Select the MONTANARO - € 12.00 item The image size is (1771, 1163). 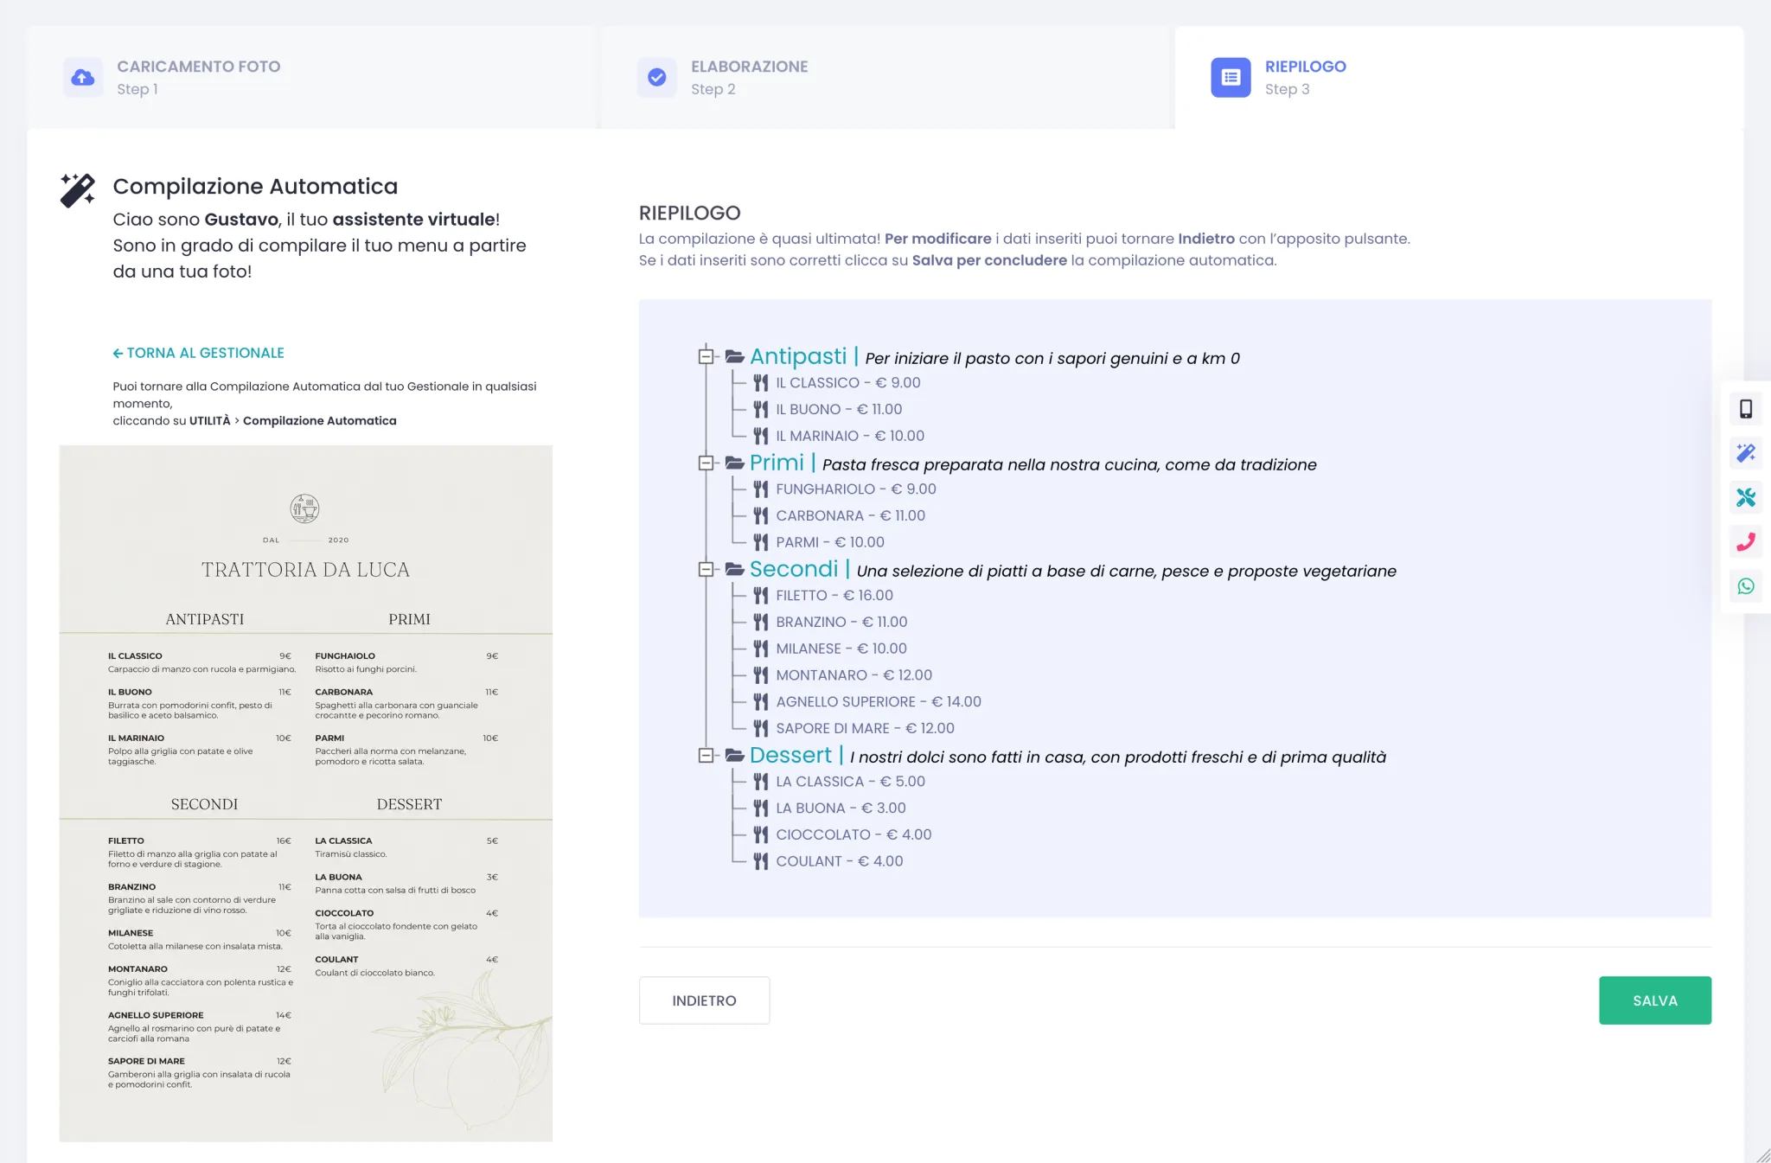[854, 675]
